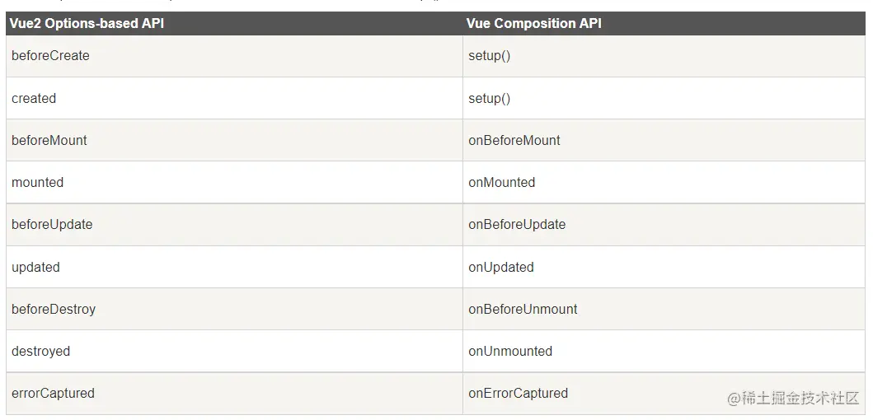Screen dimensions: 873x420
Task: Select the onBeforeUnmount text
Action: 523,310
